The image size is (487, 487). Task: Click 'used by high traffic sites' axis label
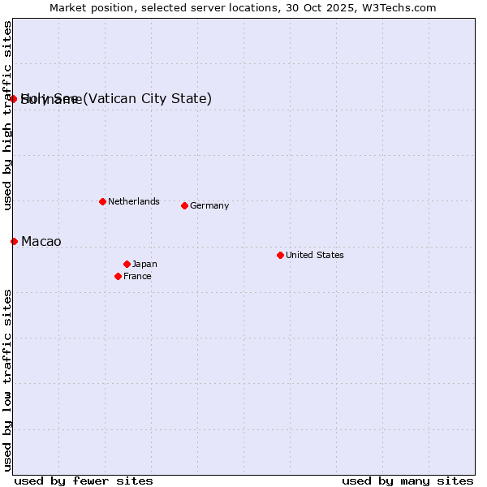(x=7, y=115)
